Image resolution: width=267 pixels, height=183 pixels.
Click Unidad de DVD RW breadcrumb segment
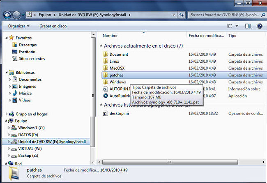coord(92,15)
